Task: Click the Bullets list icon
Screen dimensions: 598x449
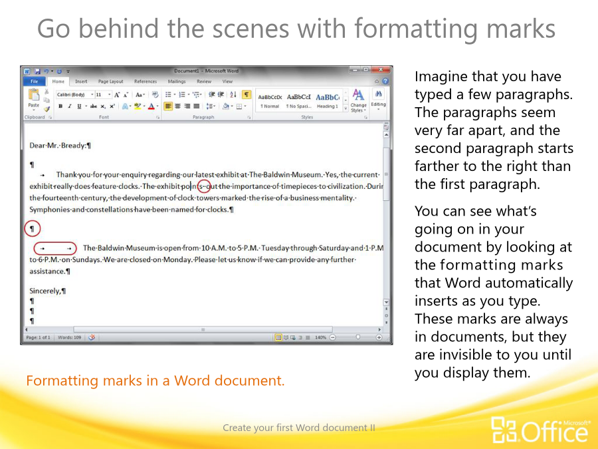Action: click(x=168, y=94)
